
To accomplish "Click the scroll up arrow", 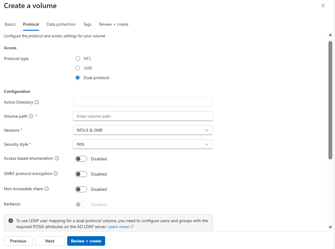I will (330, 35).
